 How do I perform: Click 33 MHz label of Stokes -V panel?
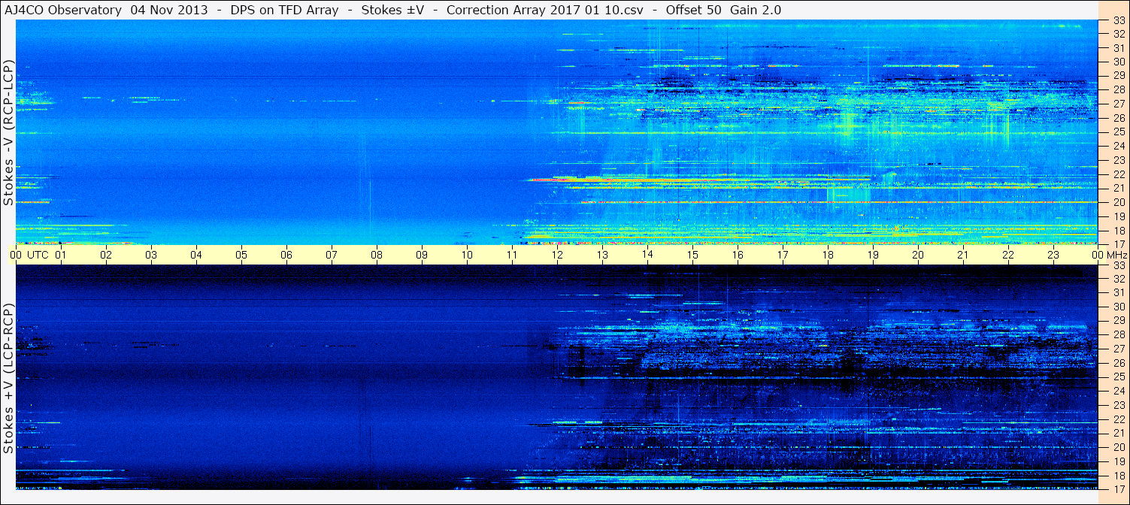1119,20
